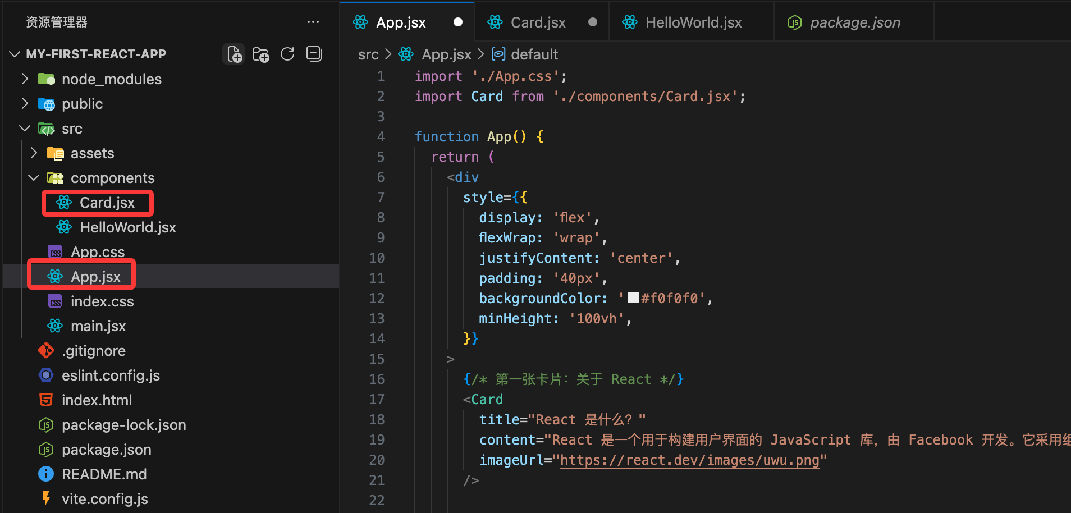Select vite.config.js in the explorer
The height and width of the screenshot is (513, 1071).
coord(104,499)
